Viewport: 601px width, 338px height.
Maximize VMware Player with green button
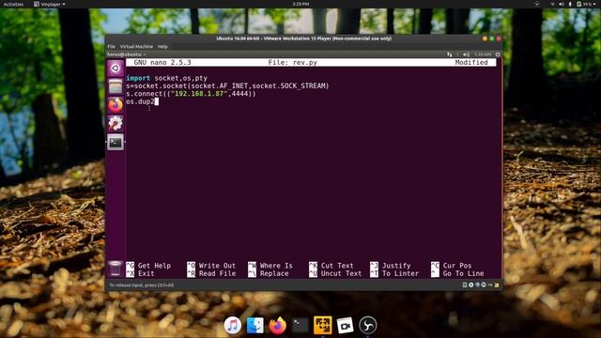(492, 38)
